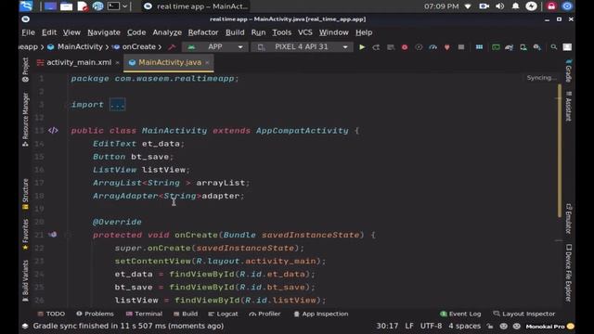Open the LF line separator selector
594x334 pixels.
click(x=409, y=326)
